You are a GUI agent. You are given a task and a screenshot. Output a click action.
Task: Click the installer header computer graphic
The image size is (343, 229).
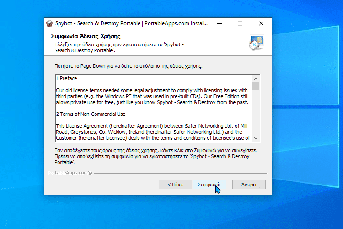click(x=257, y=43)
